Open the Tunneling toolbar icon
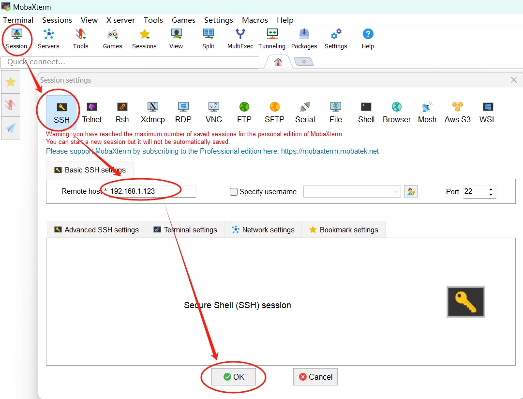523x399 pixels. 272,39
